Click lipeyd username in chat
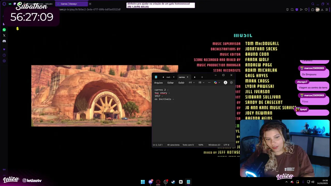The height and width of the screenshot is (186, 331). pyautogui.click(x=303, y=110)
